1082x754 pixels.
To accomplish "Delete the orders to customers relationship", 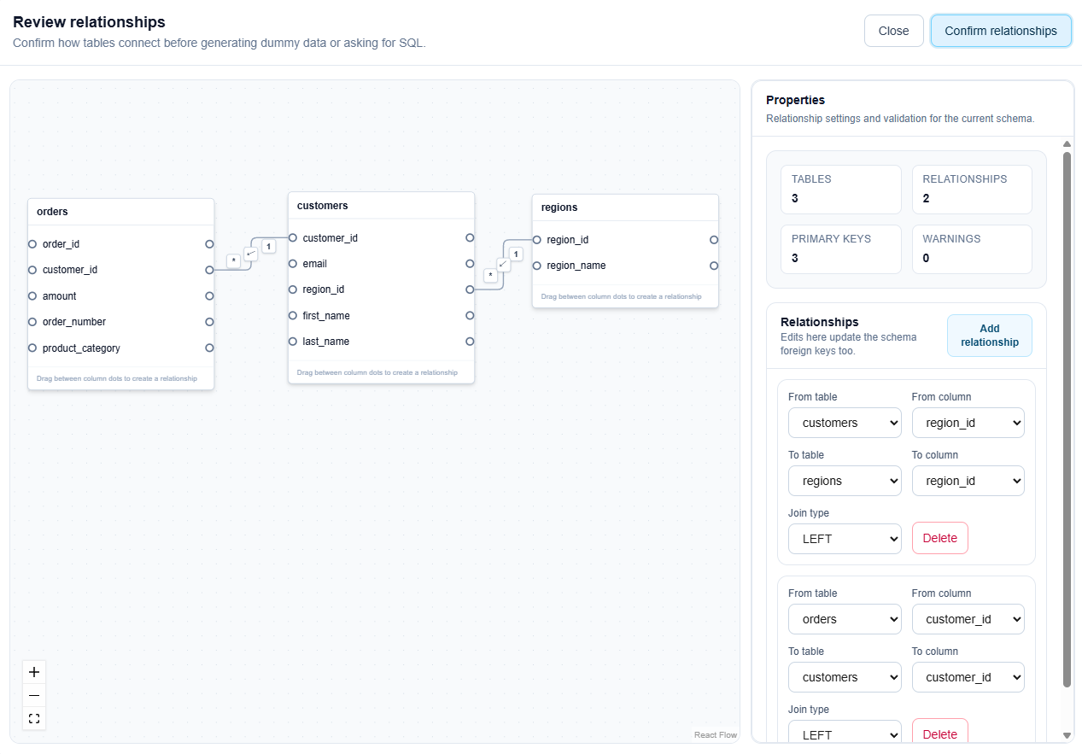I will 940,733.
